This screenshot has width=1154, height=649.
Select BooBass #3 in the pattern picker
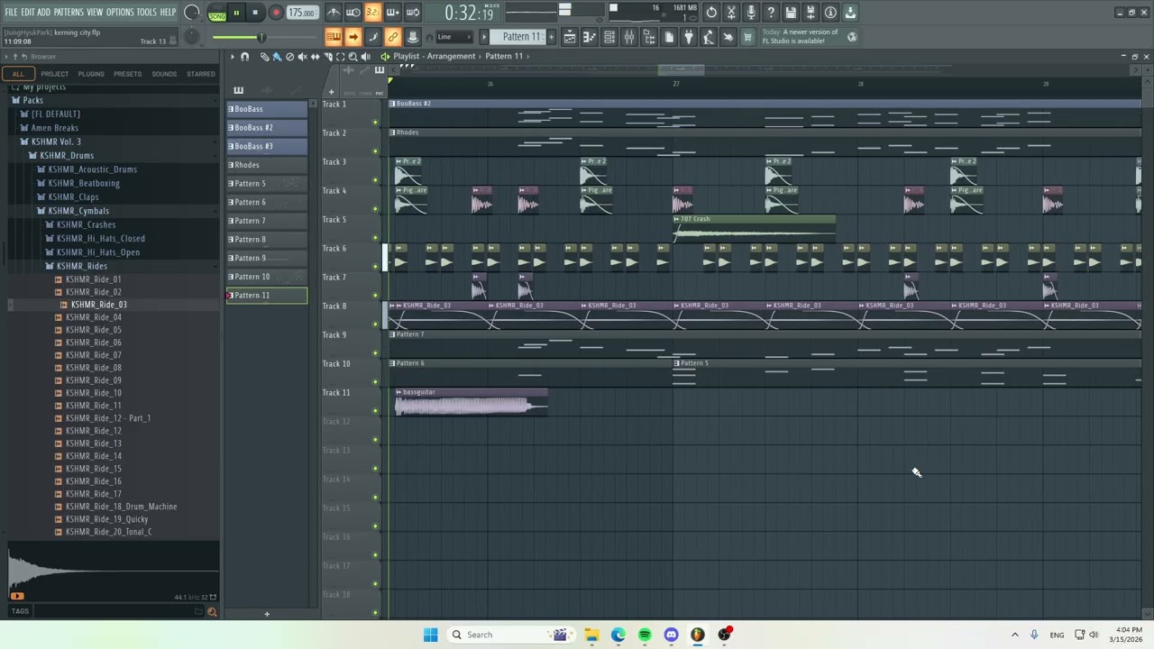[x=267, y=146]
